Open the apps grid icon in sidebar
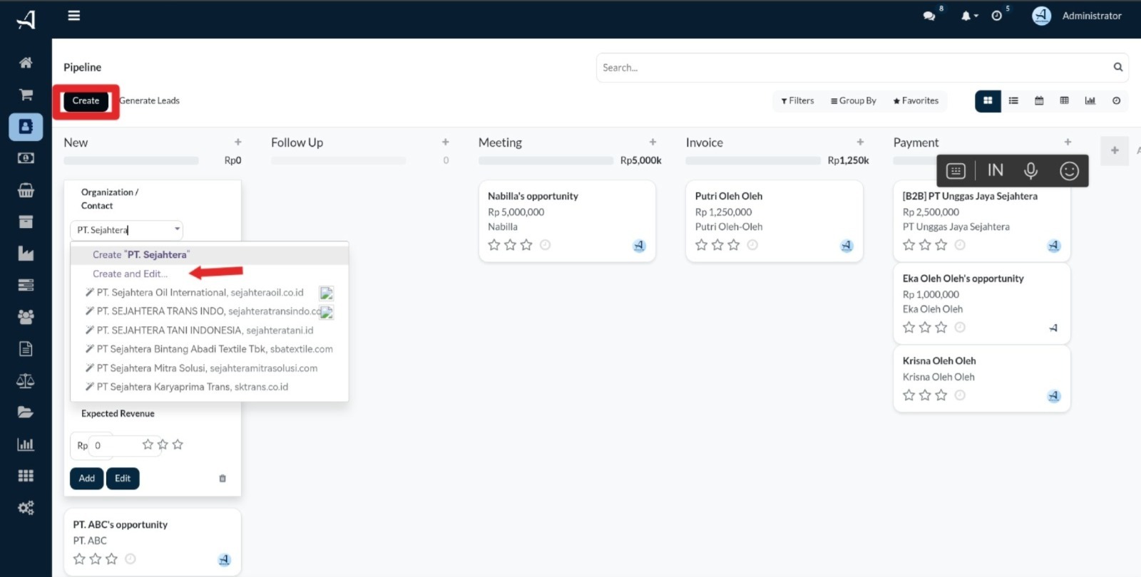Image resolution: width=1141 pixels, height=577 pixels. coord(26,476)
